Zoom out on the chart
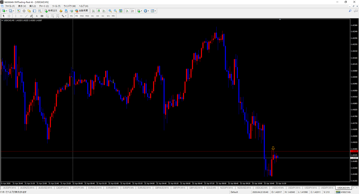359x194 pixels. [x=115, y=11]
